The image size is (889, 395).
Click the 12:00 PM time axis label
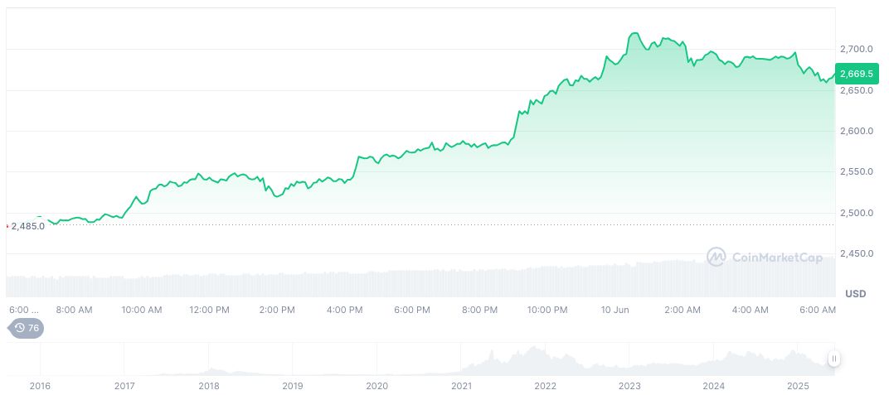coord(209,310)
